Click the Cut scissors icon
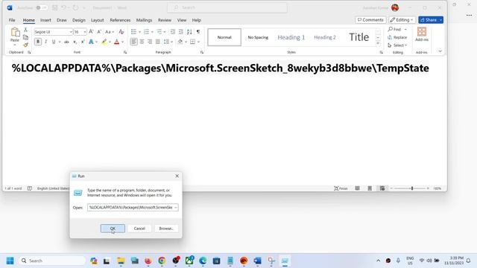Screen dimensions: 477x268 [25, 30]
